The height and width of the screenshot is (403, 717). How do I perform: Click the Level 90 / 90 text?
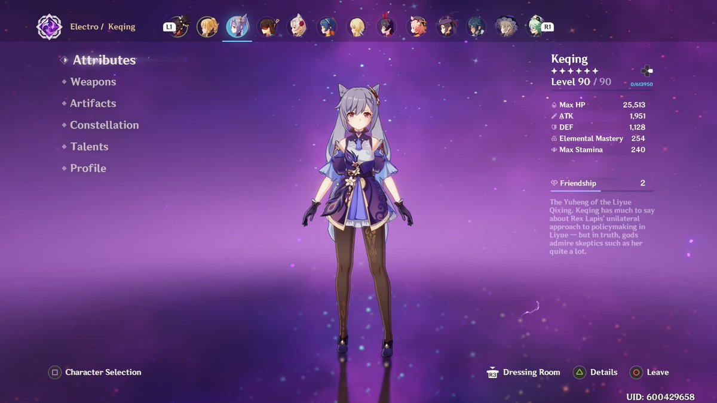pyautogui.click(x=581, y=82)
